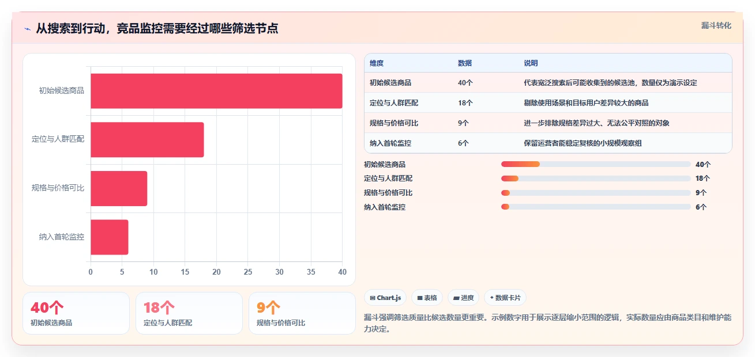Image resolution: width=755 pixels, height=357 pixels.
Task: Click the 6个 value after the progress bar
Action: (701, 207)
